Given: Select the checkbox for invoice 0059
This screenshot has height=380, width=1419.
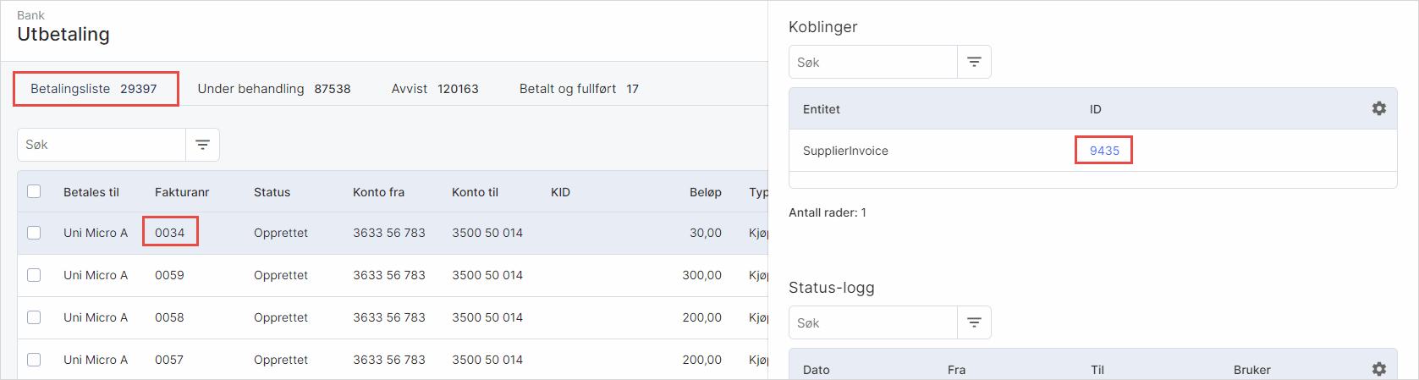Looking at the screenshot, I should tap(34, 275).
